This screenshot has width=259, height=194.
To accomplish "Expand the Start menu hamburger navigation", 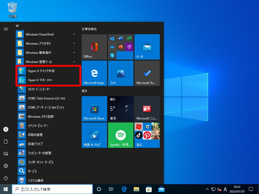I will coord(6,29).
